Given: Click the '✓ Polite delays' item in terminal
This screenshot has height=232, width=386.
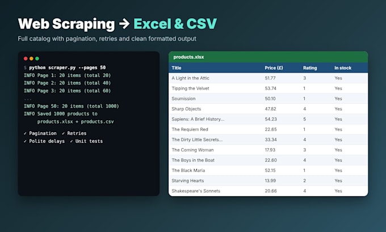Looking at the screenshot, I should [x=44, y=141].
